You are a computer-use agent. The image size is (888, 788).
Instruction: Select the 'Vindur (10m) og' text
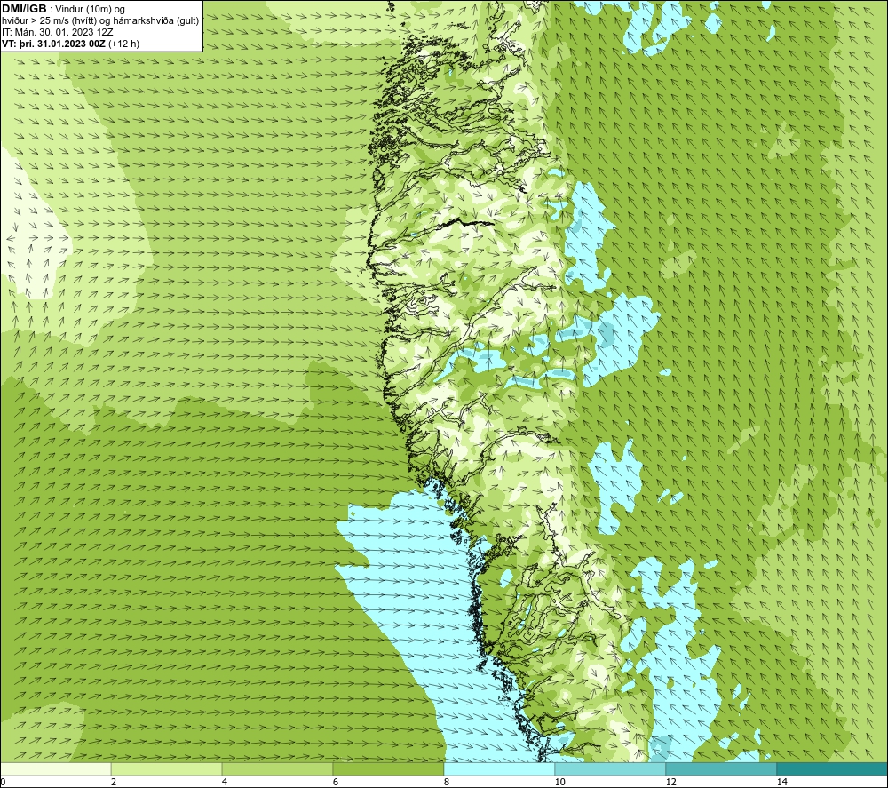[x=91, y=10]
